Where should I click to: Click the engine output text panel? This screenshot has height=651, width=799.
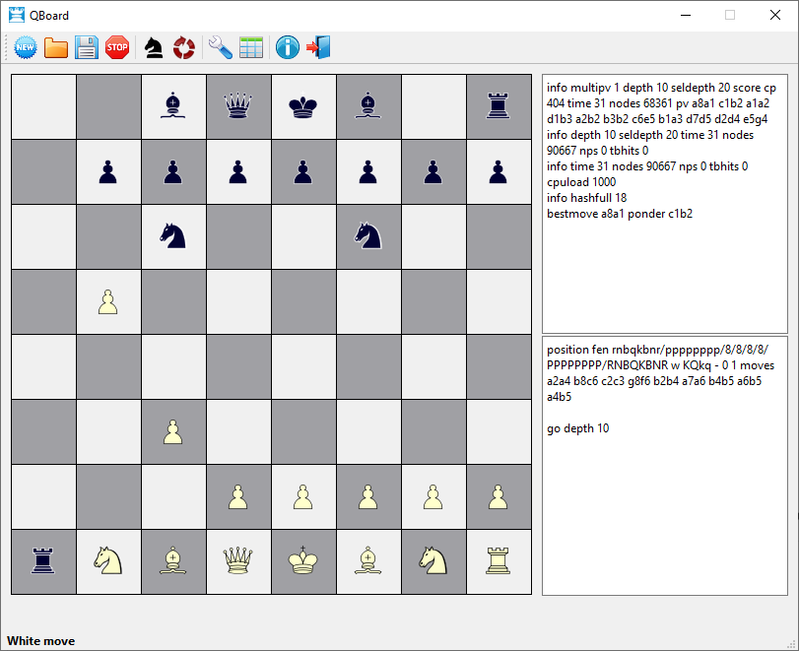tap(664, 204)
